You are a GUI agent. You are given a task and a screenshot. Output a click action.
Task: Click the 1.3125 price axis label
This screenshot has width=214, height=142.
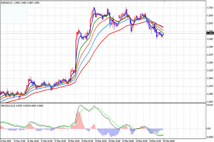[210, 70]
